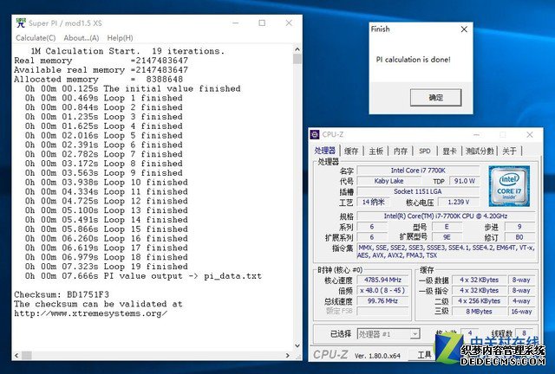Click Super PI horizontal scrollbar right arrow

(288, 355)
